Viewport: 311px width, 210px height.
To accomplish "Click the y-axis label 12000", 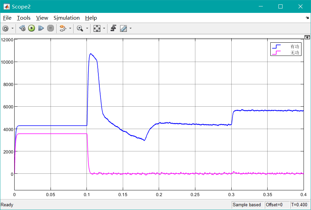I will pos(7,40).
